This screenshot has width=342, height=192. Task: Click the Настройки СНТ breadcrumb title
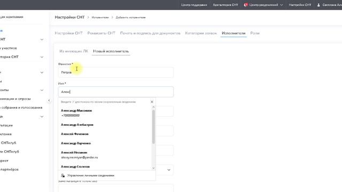click(69, 17)
